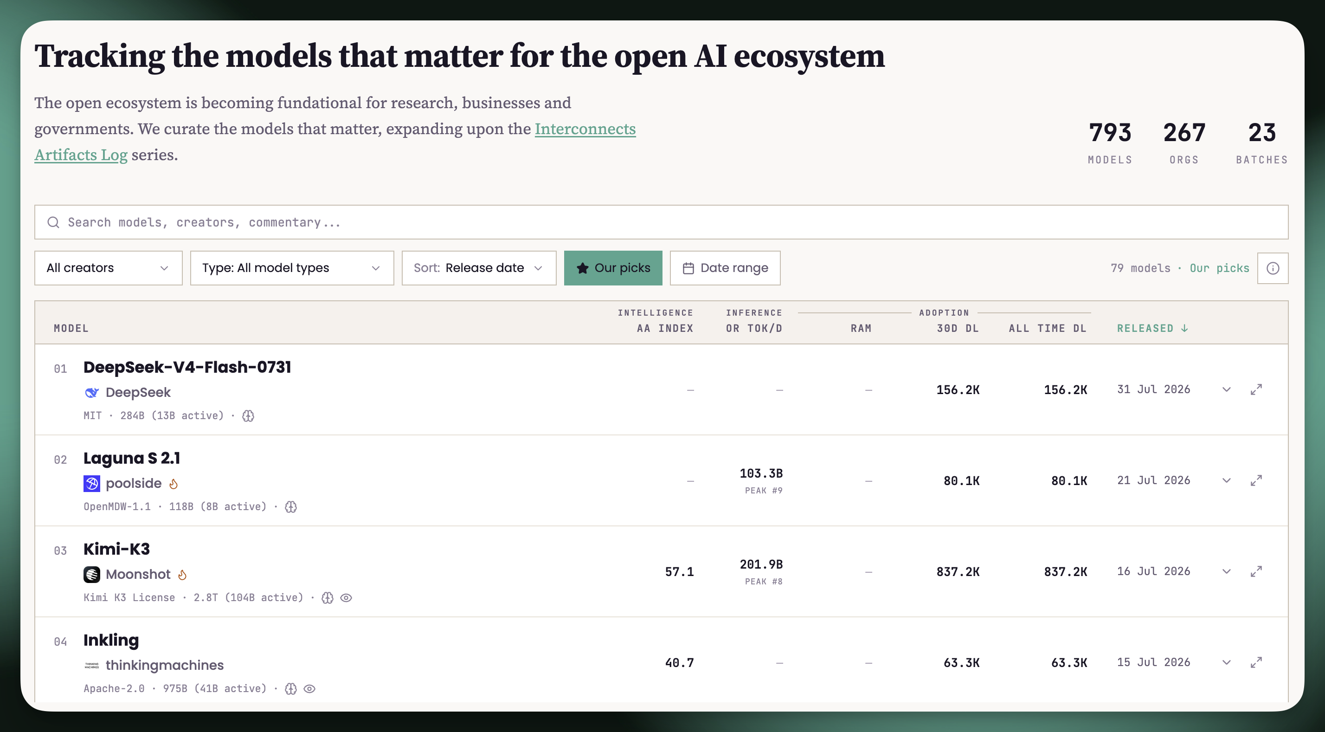
Task: Open the Date range button
Action: coord(725,268)
